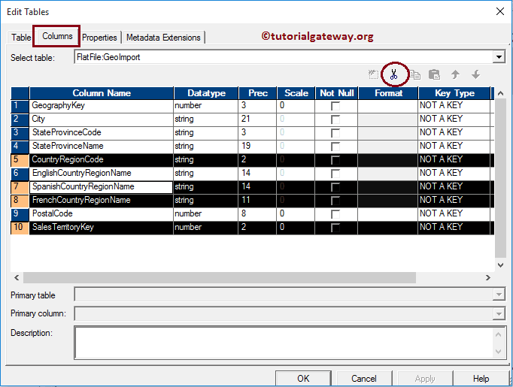This screenshot has width=513, height=387.
Task: Toggle Not Null for StateProvinceCode
Action: pyautogui.click(x=335, y=133)
